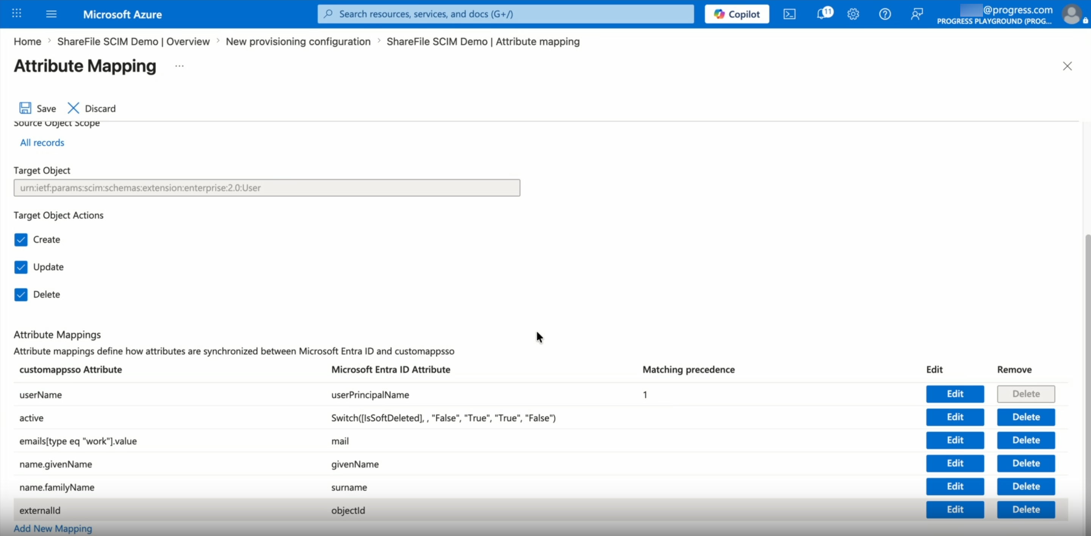The width and height of the screenshot is (1091, 536).
Task: Open the notifications bell
Action: point(824,13)
